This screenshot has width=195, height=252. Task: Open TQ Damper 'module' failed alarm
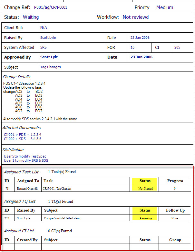(62, 218)
